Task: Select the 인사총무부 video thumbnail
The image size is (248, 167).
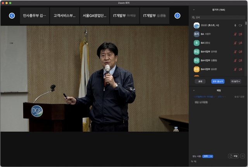Action: [35, 16]
